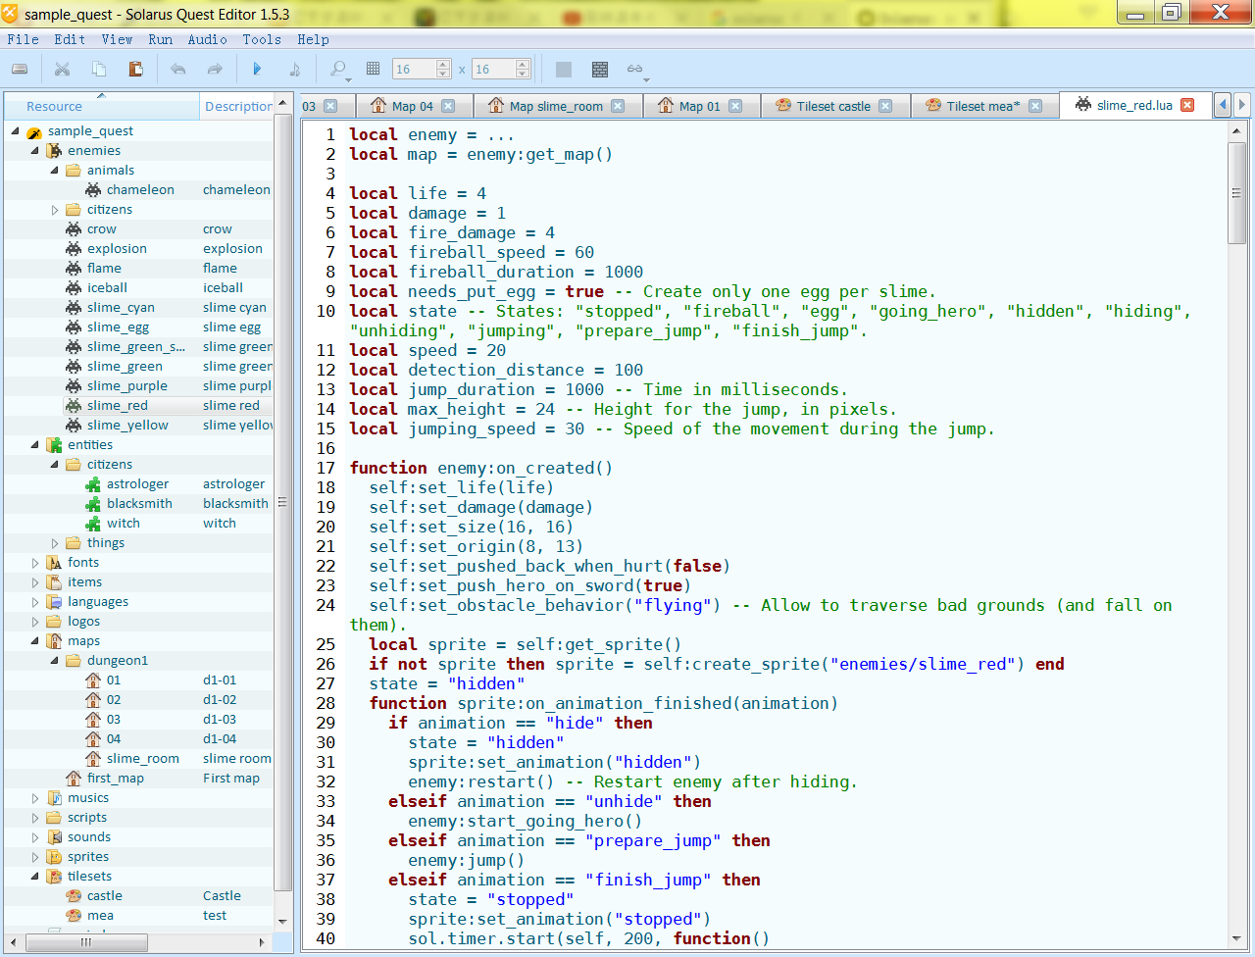Run the quest with the play button
Screen dimensions: 1255x957
point(257,69)
